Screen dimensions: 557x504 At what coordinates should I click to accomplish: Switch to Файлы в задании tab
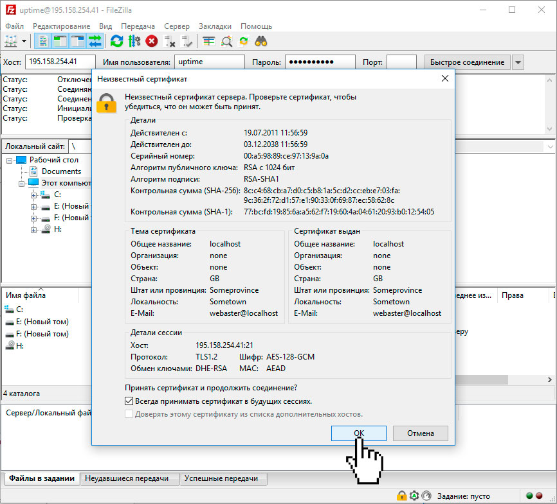click(x=42, y=478)
